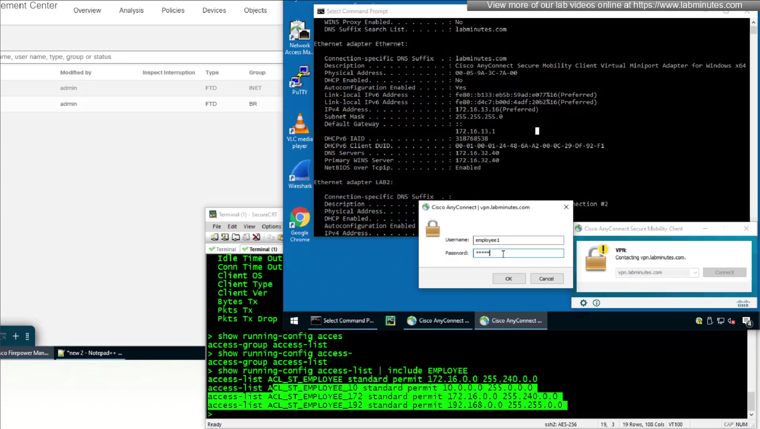This screenshot has width=760, height=429.
Task: Click the Username input field
Action: (518, 240)
